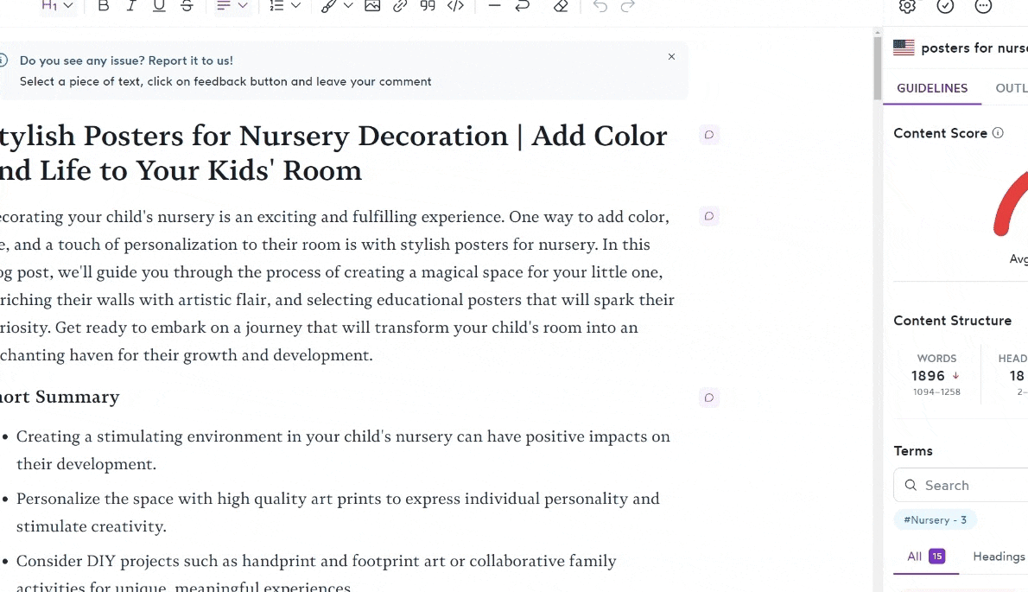Clear formatting with the eraser icon
This screenshot has width=1028, height=592.
tap(561, 6)
